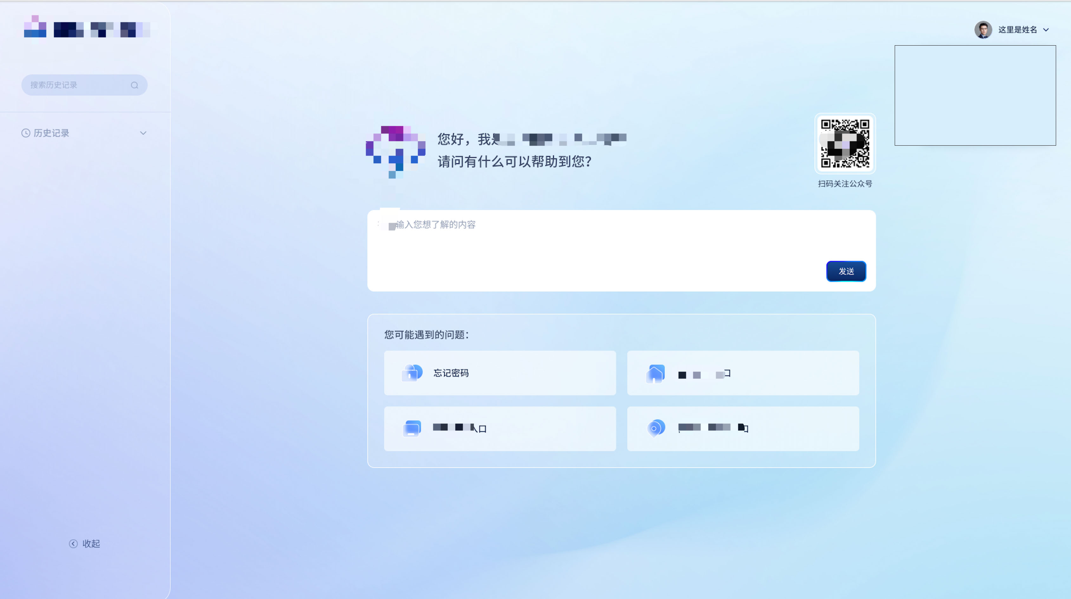Image resolution: width=1071 pixels, height=599 pixels.
Task: Click the 这里是姓名 username label
Action: 1017,30
